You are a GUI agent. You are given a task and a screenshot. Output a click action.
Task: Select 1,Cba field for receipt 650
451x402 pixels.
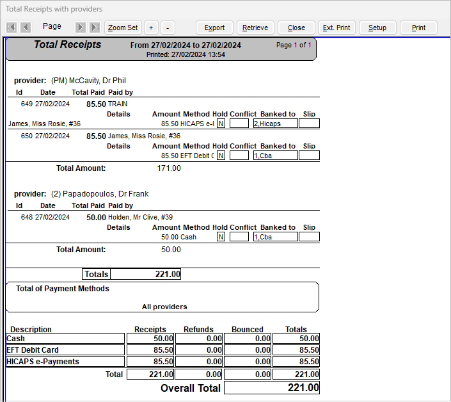point(276,156)
